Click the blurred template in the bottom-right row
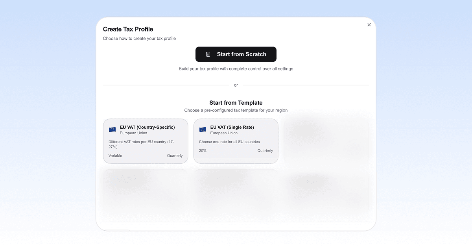Screen dimensions: 472x248 tap(326, 193)
